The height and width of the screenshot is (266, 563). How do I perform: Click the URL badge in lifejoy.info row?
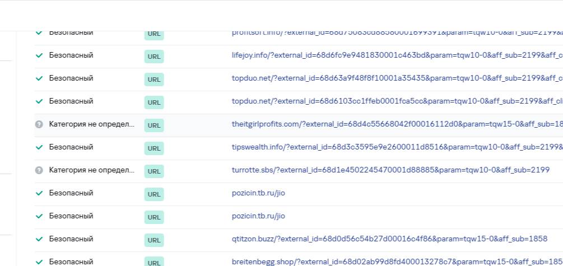point(154,57)
